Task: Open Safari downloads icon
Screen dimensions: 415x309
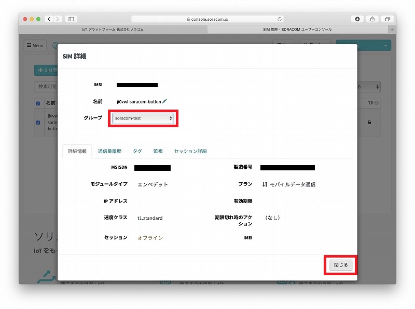Action: click(x=357, y=19)
